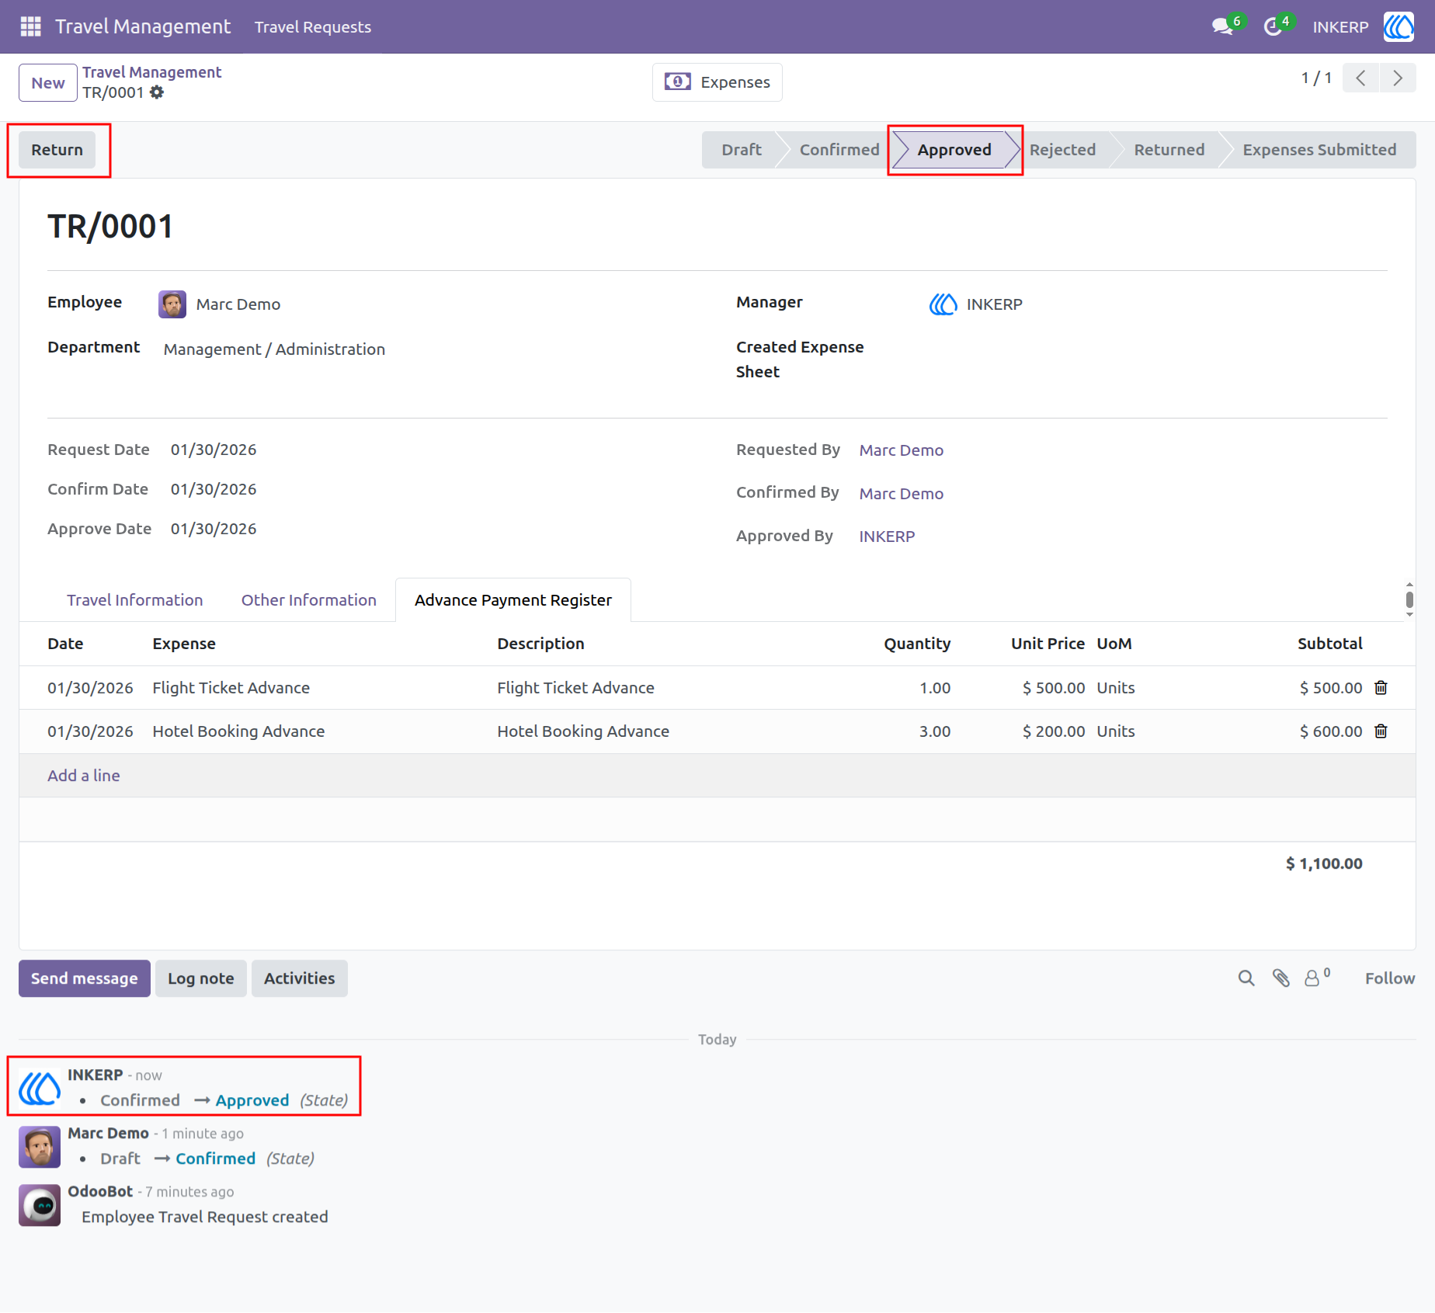Click Management / Administration department field
This screenshot has height=1313, width=1435.
[x=274, y=349]
